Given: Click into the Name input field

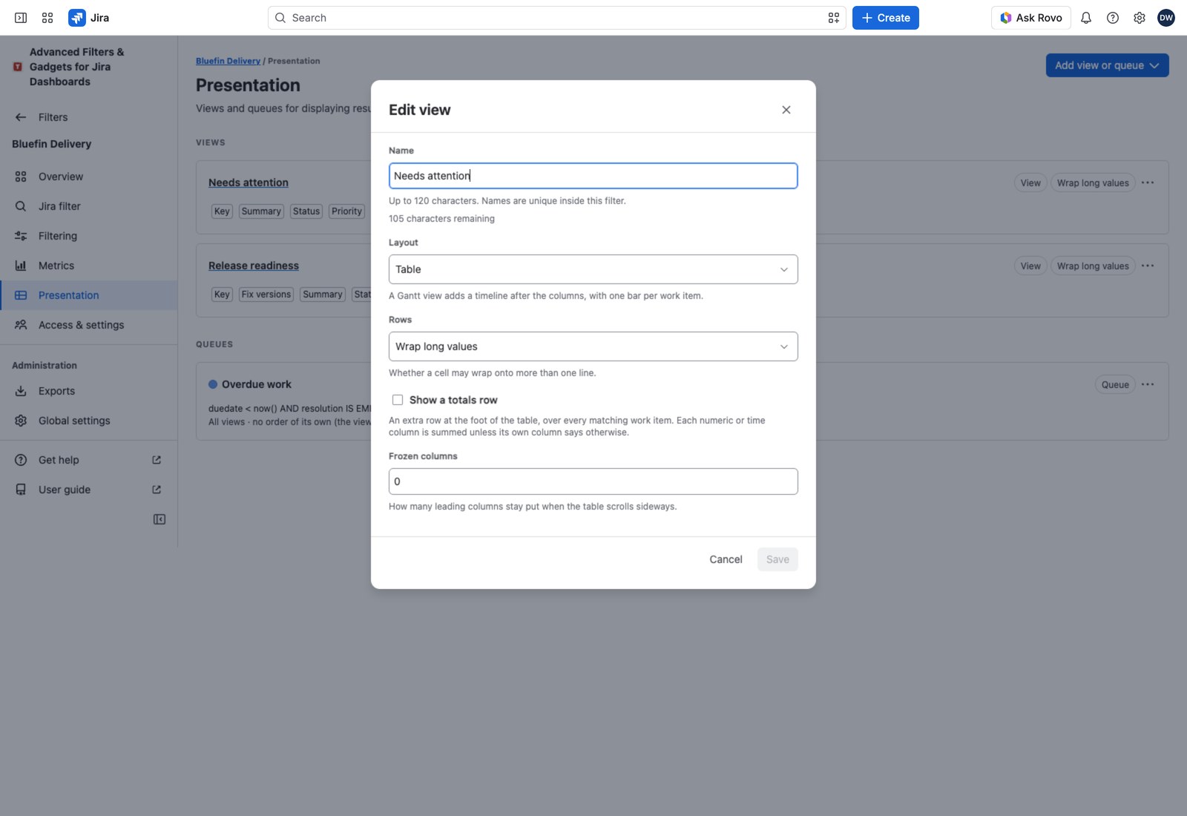Looking at the screenshot, I should click(593, 176).
